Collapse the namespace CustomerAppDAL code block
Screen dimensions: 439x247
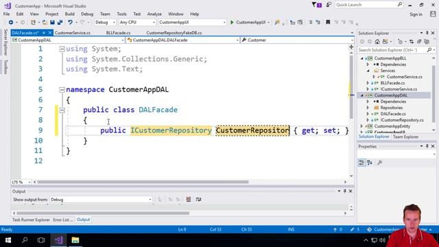tap(62, 90)
